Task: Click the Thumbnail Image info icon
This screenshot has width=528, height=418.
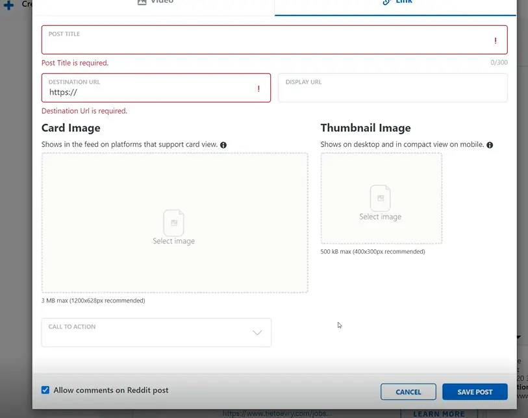Action: (490, 145)
